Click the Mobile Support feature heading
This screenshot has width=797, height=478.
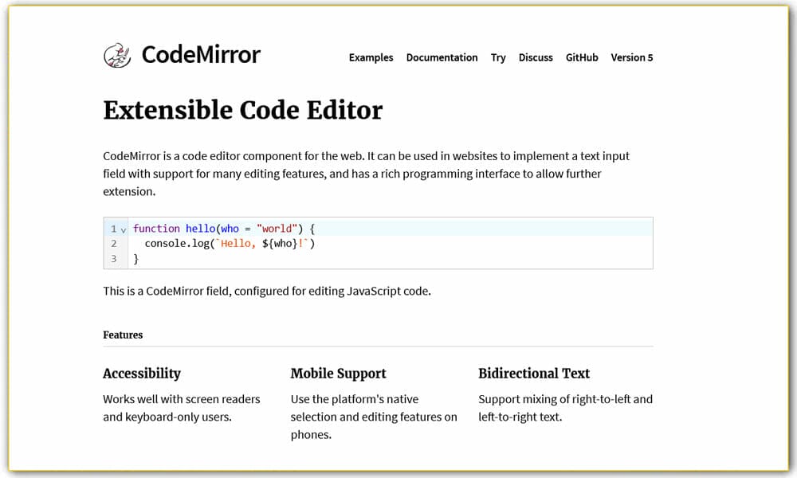tap(338, 374)
